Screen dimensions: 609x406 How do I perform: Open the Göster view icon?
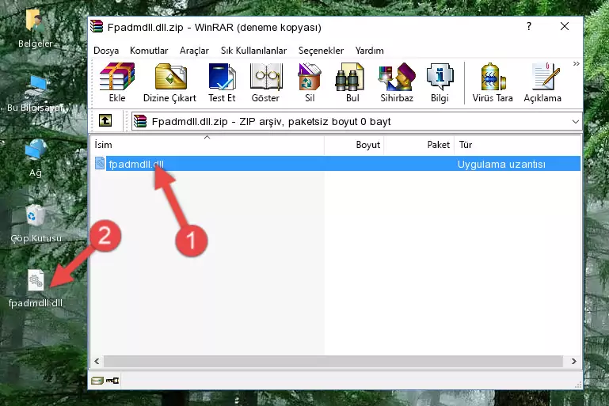pyautogui.click(x=265, y=77)
